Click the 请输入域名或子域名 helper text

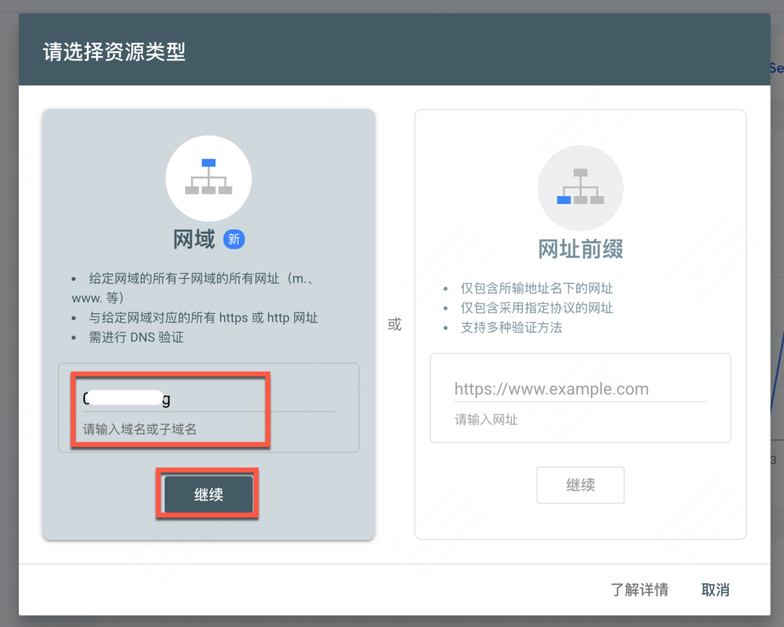click(139, 429)
